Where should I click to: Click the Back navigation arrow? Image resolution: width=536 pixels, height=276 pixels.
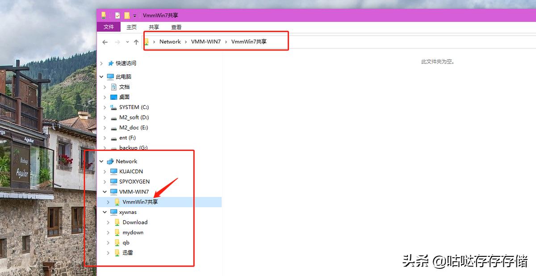[105, 42]
